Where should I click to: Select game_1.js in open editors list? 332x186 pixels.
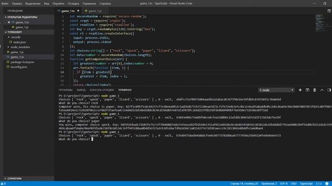29,27
